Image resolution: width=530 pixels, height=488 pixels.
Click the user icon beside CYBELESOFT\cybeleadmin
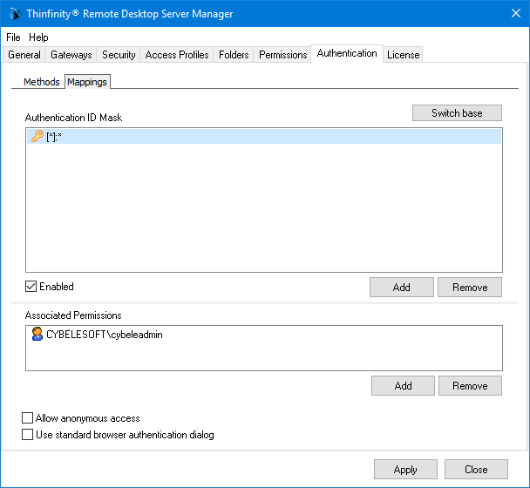pos(37,334)
